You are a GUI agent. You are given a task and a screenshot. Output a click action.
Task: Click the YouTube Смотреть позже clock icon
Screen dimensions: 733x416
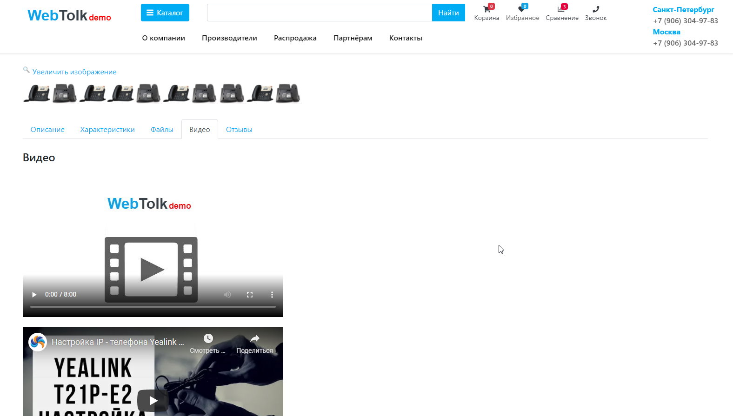(x=208, y=339)
